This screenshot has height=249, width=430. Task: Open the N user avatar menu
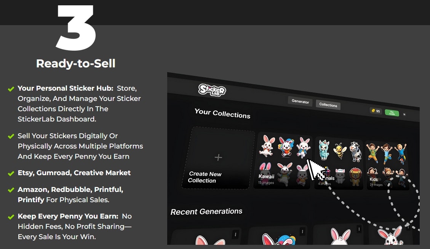404,114
